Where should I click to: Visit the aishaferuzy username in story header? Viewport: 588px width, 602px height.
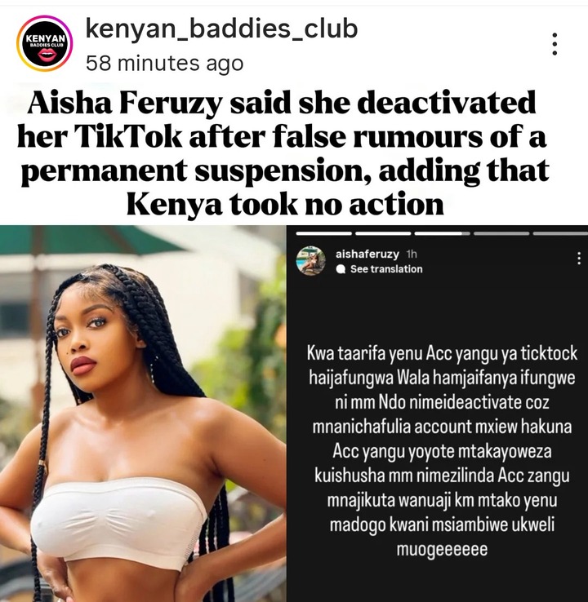pyautogui.click(x=367, y=255)
